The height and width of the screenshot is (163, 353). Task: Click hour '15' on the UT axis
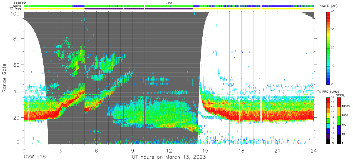pos(205,151)
